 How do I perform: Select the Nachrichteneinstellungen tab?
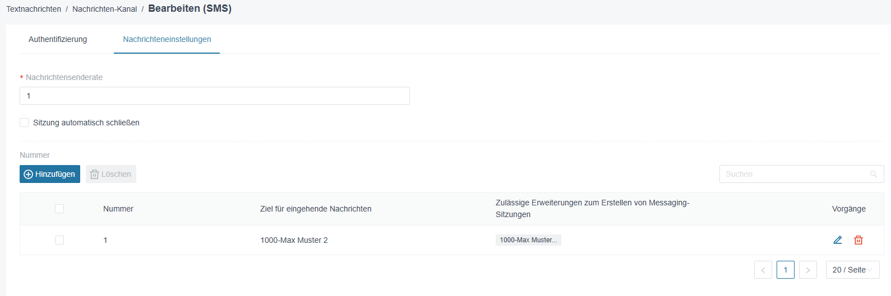[x=167, y=39]
